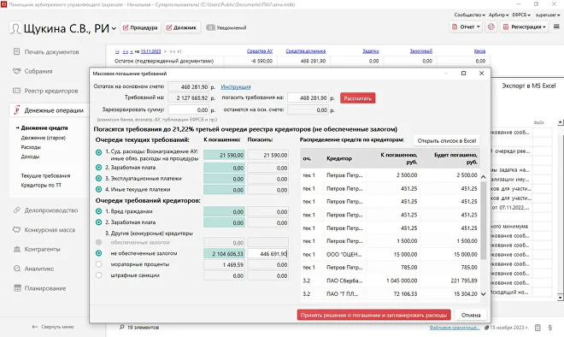The height and width of the screenshot is (337, 564).
Task: Jump to last date navigation arrow
Action: point(179,51)
